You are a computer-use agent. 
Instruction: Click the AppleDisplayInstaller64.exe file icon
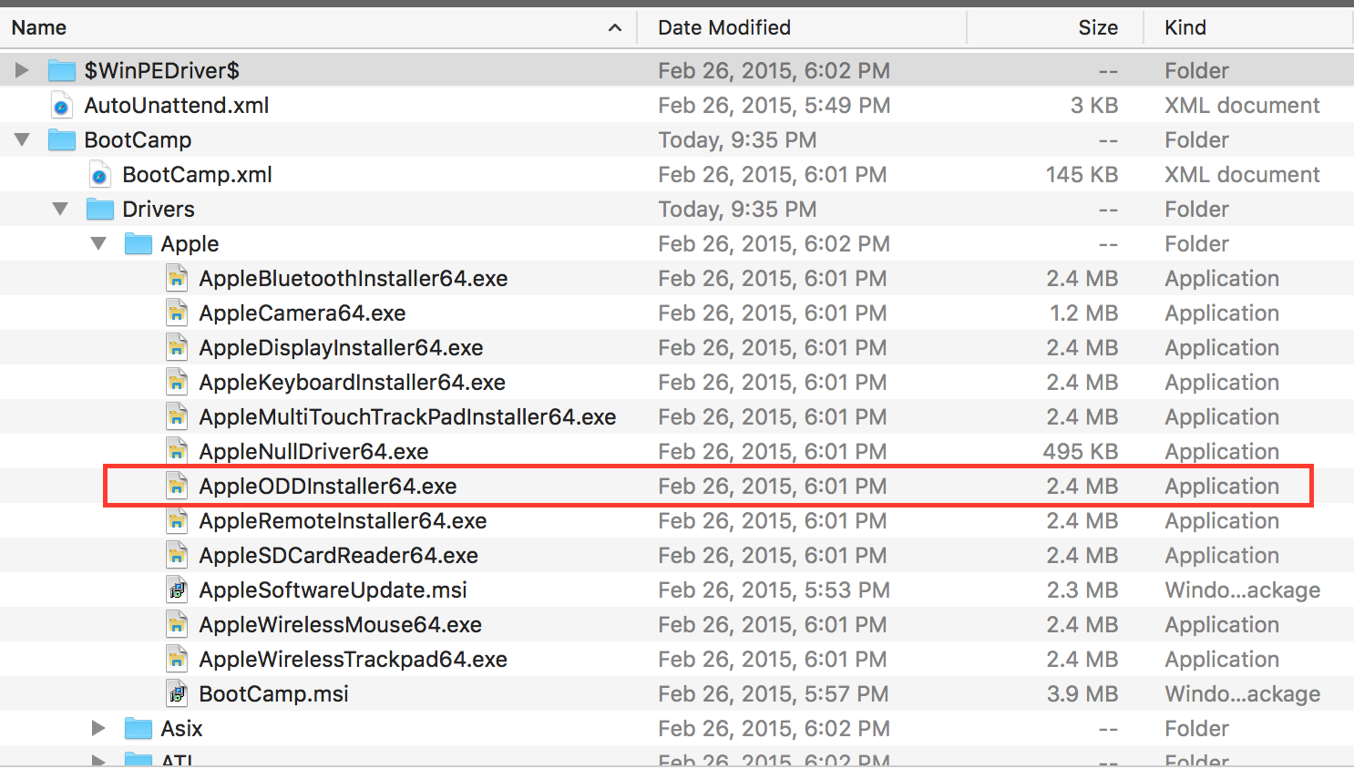tap(177, 347)
